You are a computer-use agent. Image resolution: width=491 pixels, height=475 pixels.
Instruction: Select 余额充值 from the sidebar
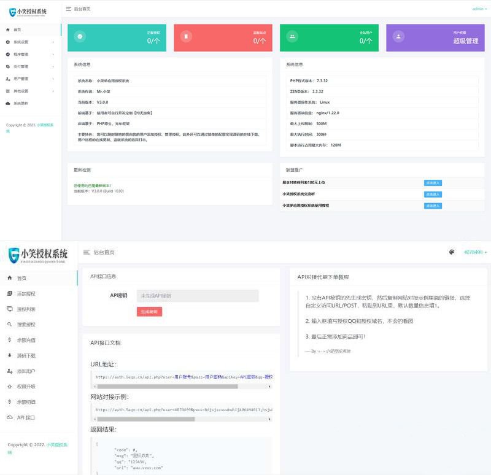(26, 339)
